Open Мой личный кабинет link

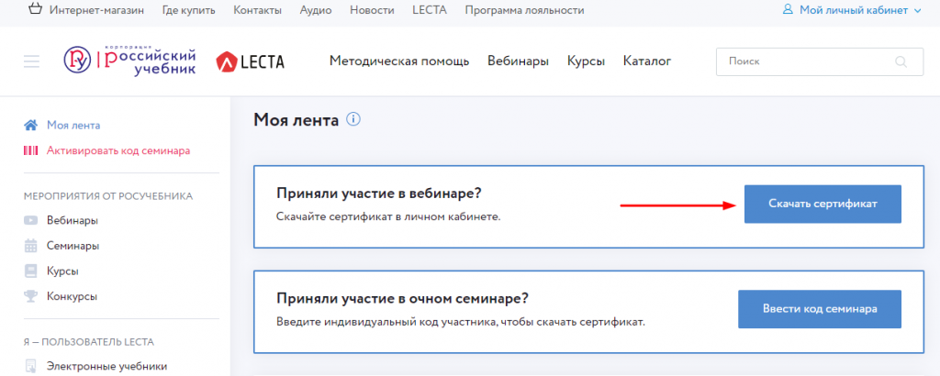pyautogui.click(x=854, y=10)
